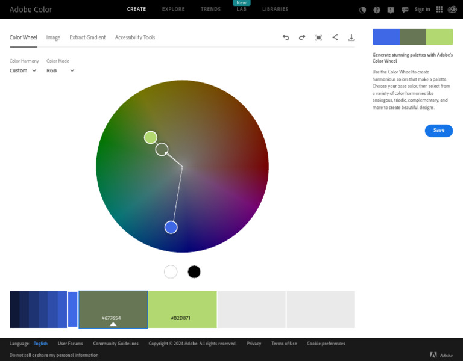Open the Adobe apps grid icon
Image resolution: width=463 pixels, height=361 pixels.
tap(439, 10)
